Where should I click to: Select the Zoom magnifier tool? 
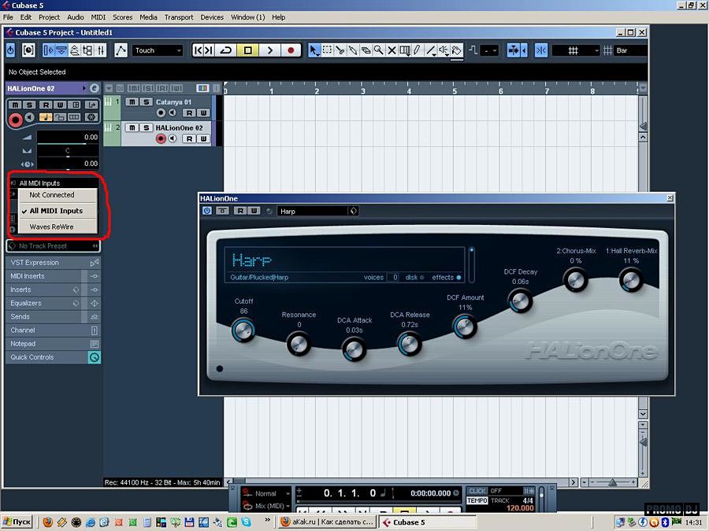379,50
